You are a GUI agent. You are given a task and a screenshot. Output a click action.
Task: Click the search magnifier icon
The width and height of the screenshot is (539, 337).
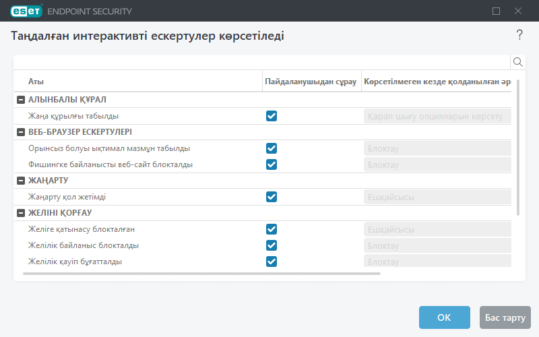[518, 62]
